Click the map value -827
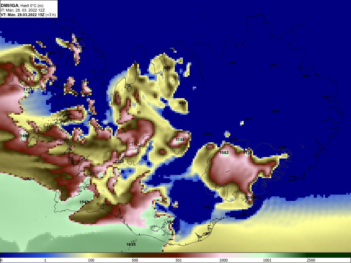Viewport: 351px width, 263px height. [273, 65]
